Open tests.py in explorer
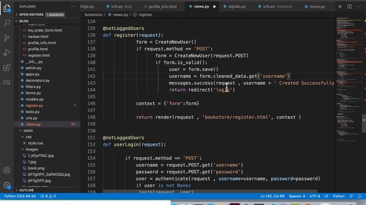The height and width of the screenshot is (205, 366). (33, 112)
